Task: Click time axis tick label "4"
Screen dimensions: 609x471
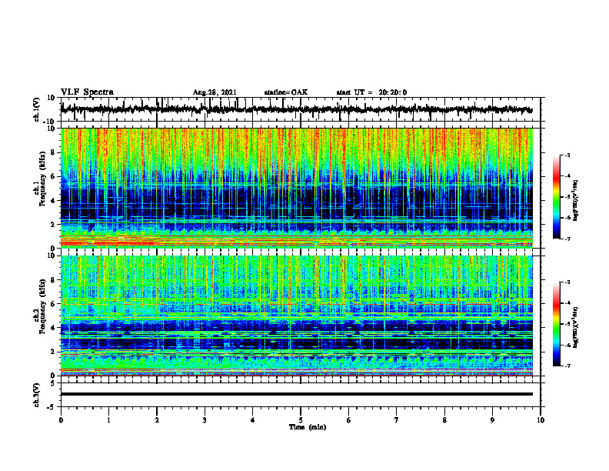Action: (x=253, y=420)
